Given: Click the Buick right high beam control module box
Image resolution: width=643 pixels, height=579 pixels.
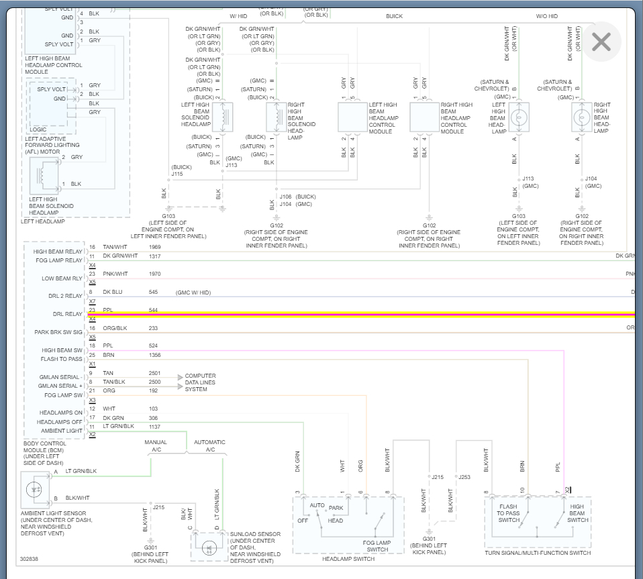Looking at the screenshot, I should (424, 117).
